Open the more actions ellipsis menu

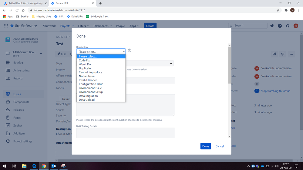click(x=291, y=54)
